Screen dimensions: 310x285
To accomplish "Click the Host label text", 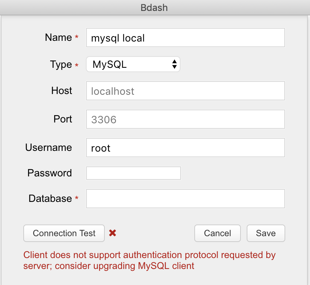I will [62, 90].
